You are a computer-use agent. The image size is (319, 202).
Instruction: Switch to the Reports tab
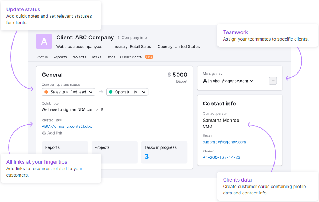tap(60, 57)
